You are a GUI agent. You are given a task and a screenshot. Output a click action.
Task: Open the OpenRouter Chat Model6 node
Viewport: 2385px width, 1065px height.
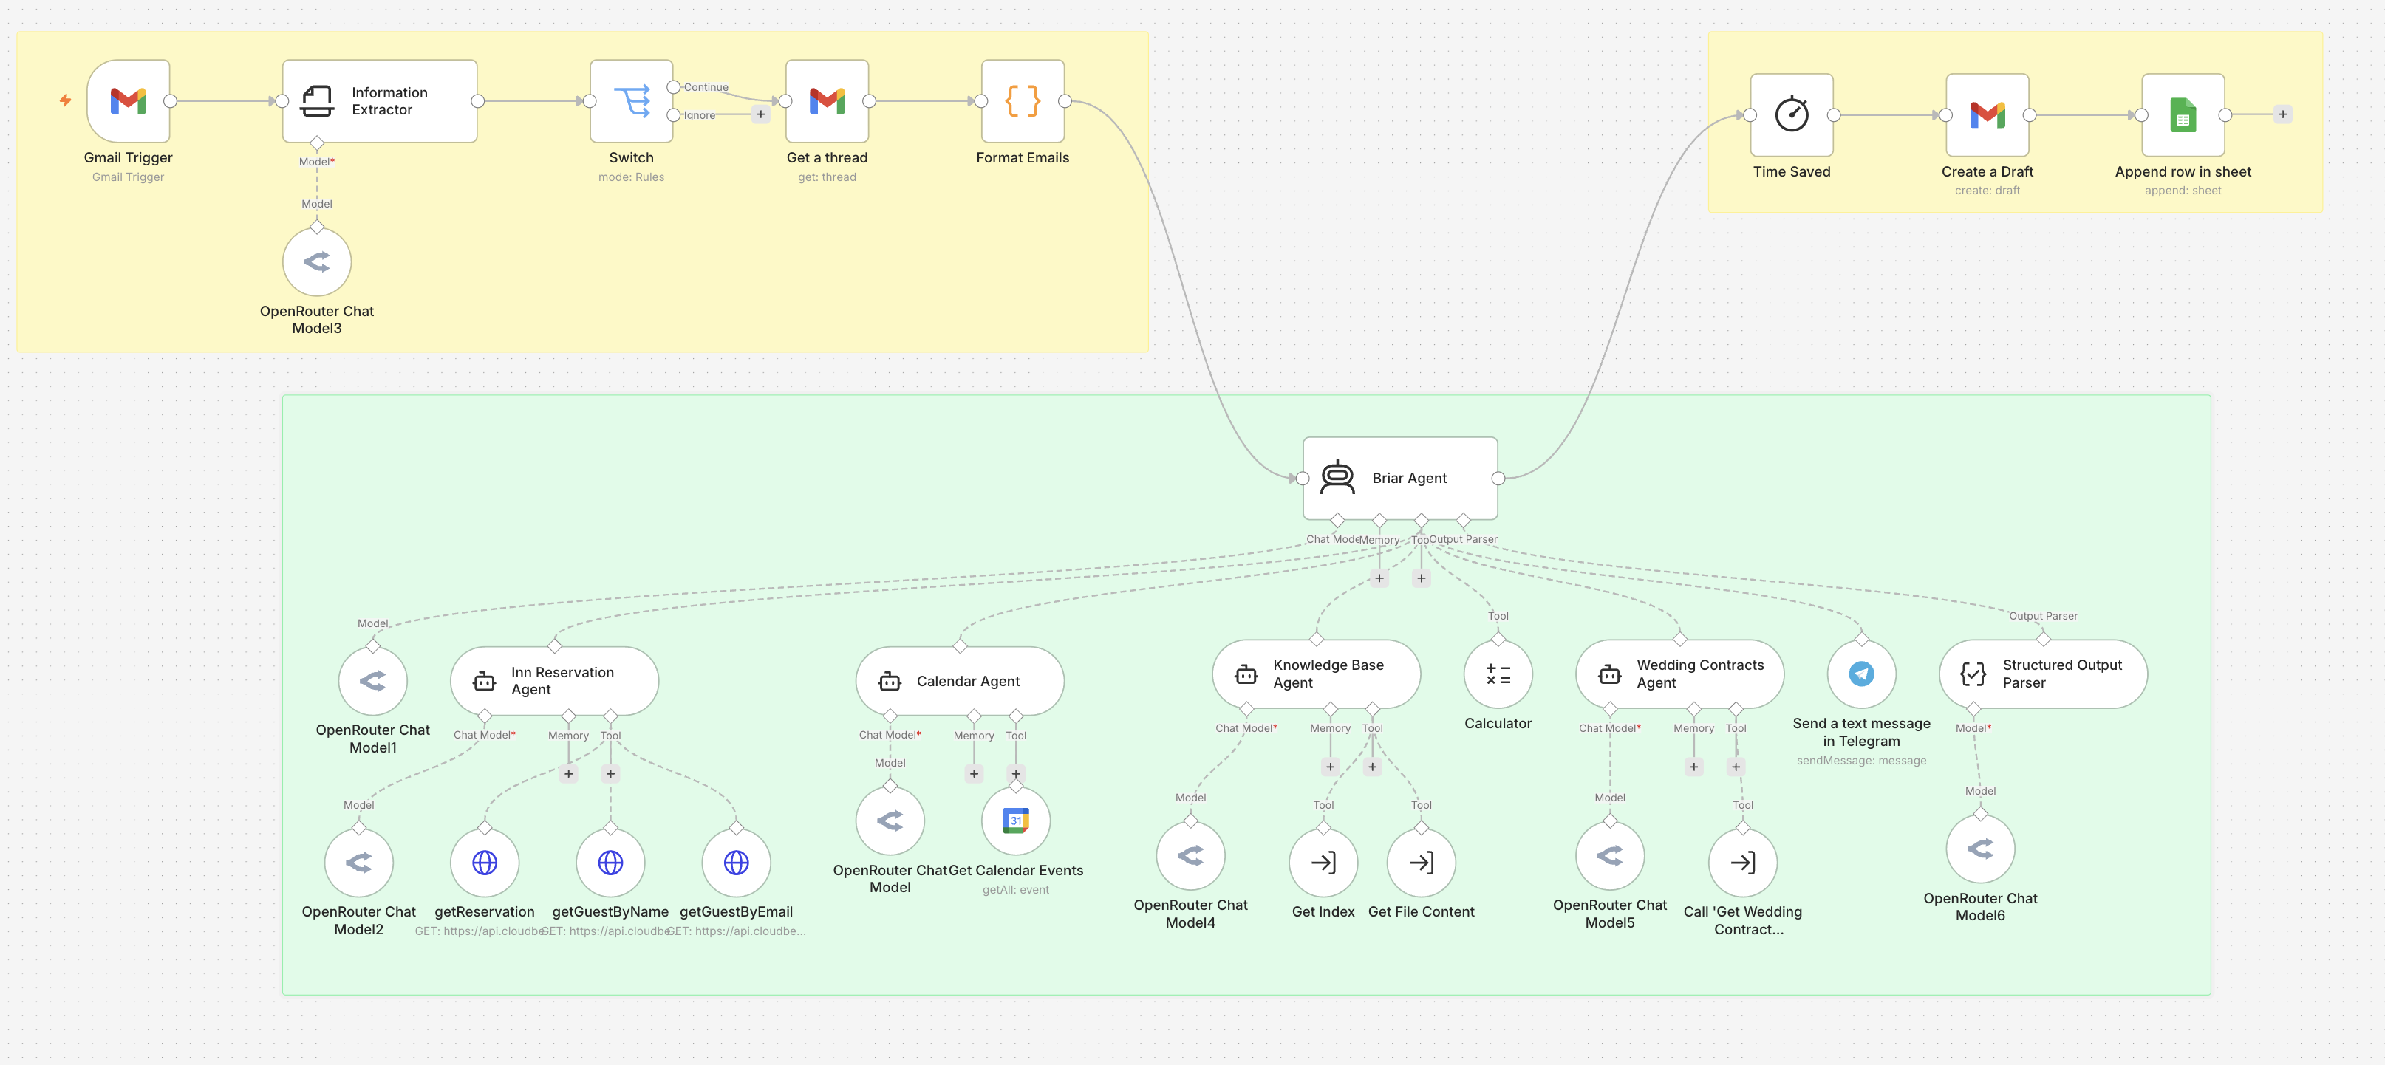click(x=1980, y=849)
